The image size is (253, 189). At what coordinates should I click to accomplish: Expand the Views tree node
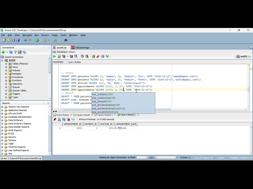click(6, 67)
